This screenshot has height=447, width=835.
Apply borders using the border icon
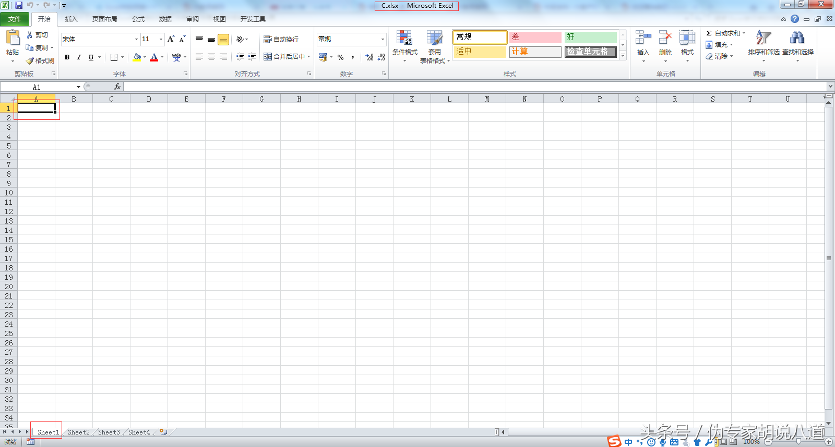click(114, 57)
